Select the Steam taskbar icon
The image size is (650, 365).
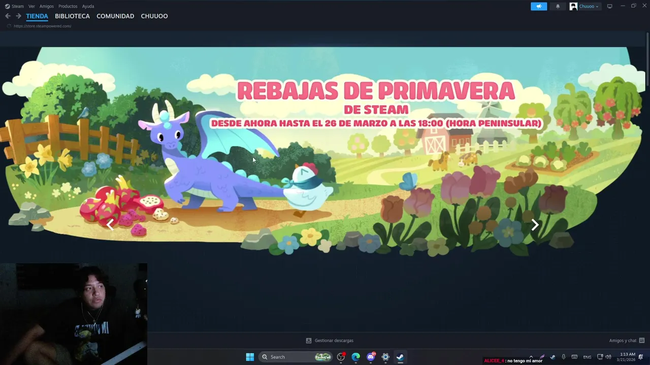point(400,357)
